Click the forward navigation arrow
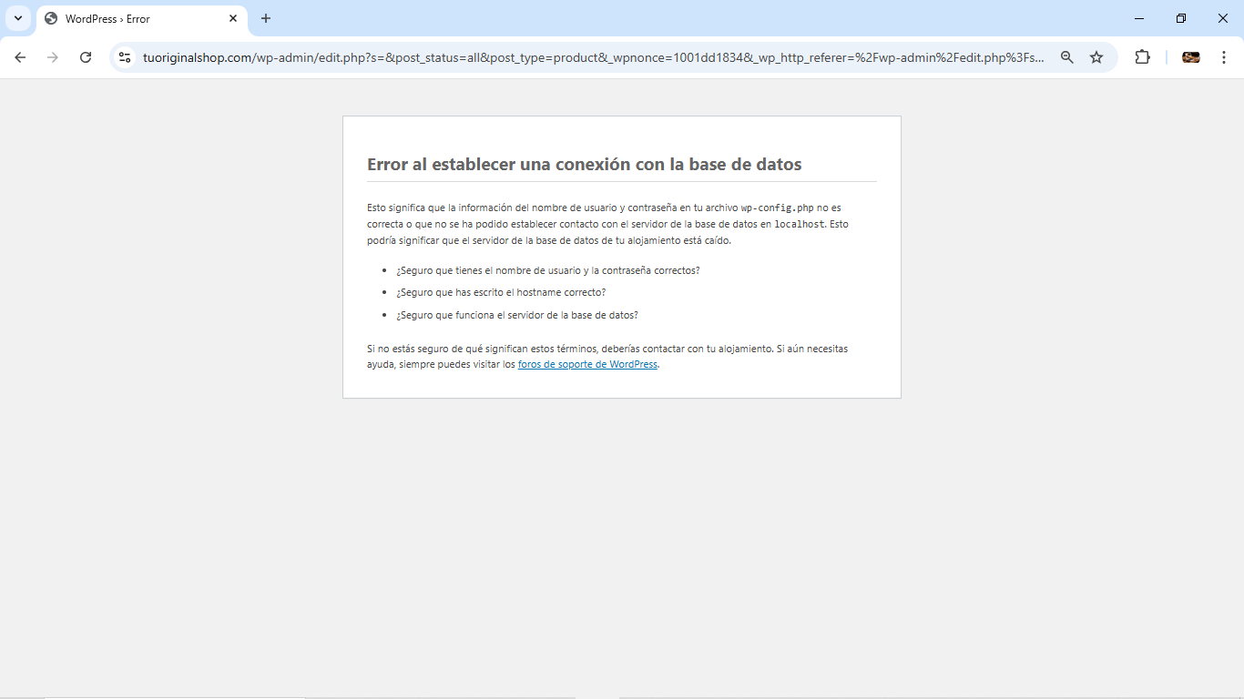 53,57
